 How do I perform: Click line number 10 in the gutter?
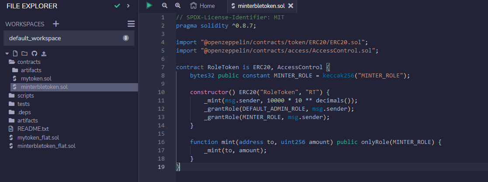point(161,92)
